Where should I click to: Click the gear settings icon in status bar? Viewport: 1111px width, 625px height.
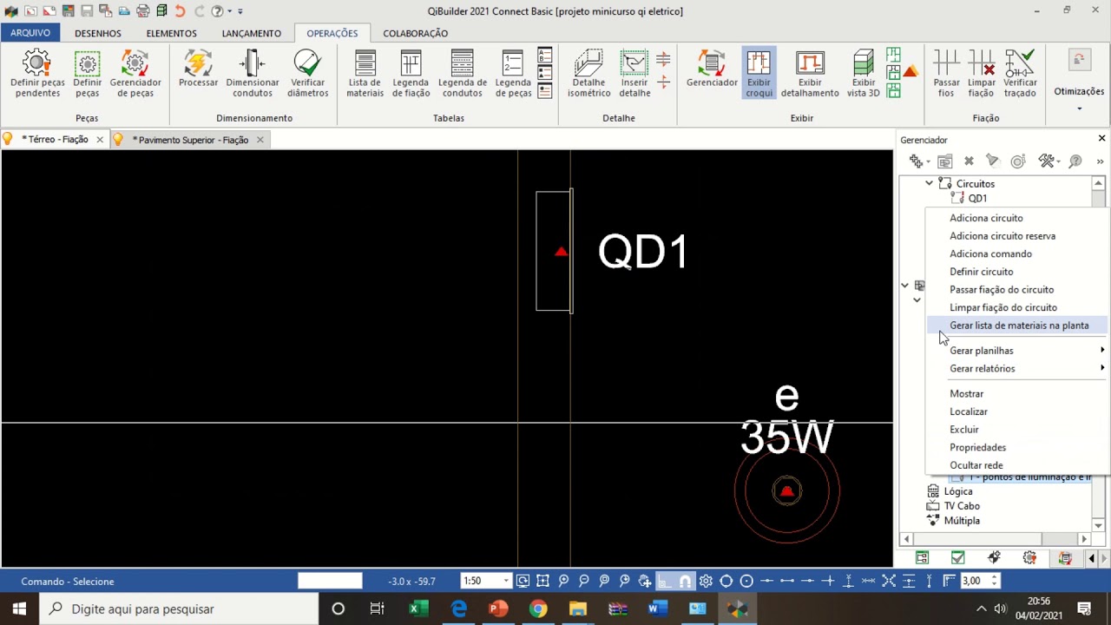coord(706,582)
